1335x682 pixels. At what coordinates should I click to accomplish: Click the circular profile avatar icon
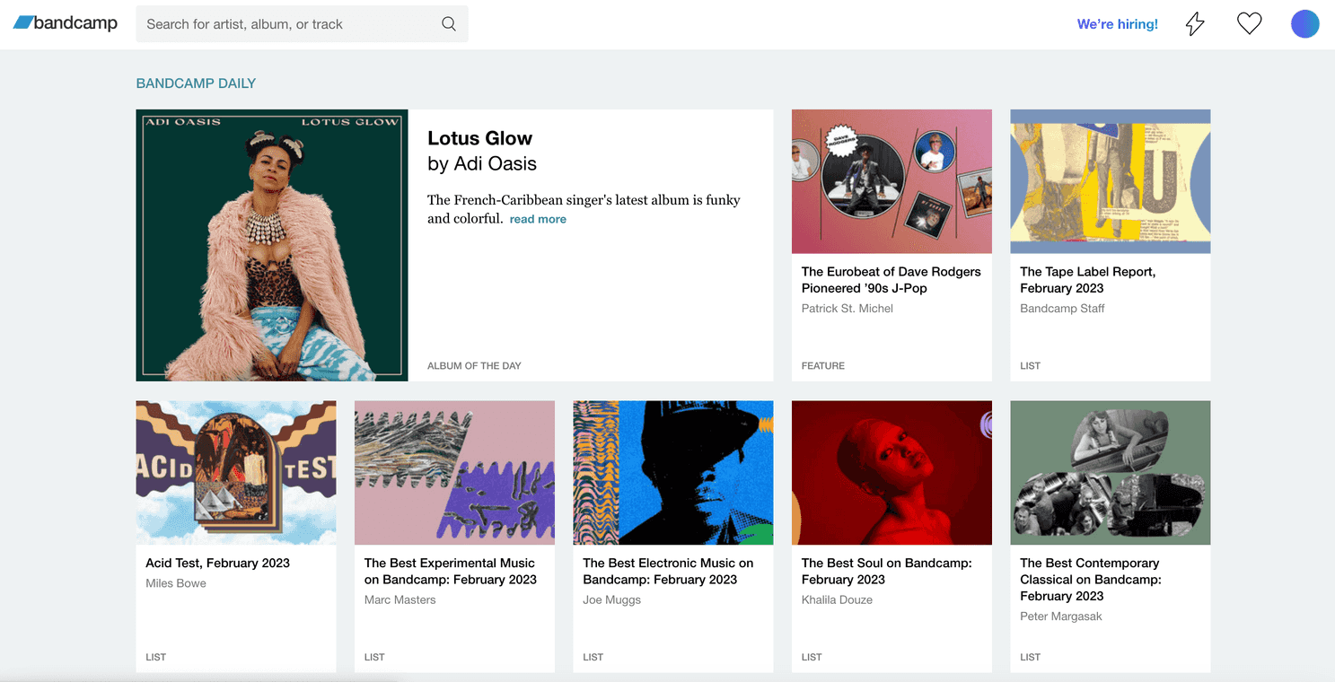1304,23
